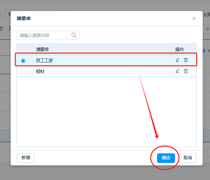Cancel with the 取消 button
Viewport: 210px width, 180px height.
(x=188, y=158)
